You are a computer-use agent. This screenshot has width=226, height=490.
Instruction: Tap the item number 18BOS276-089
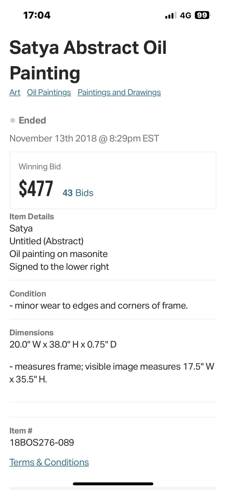point(42,443)
